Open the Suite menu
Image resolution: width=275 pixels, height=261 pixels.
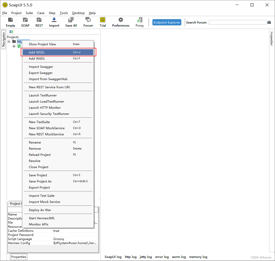pyautogui.click(x=29, y=13)
